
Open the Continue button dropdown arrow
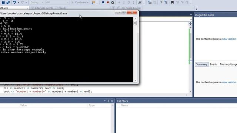(88, 3)
